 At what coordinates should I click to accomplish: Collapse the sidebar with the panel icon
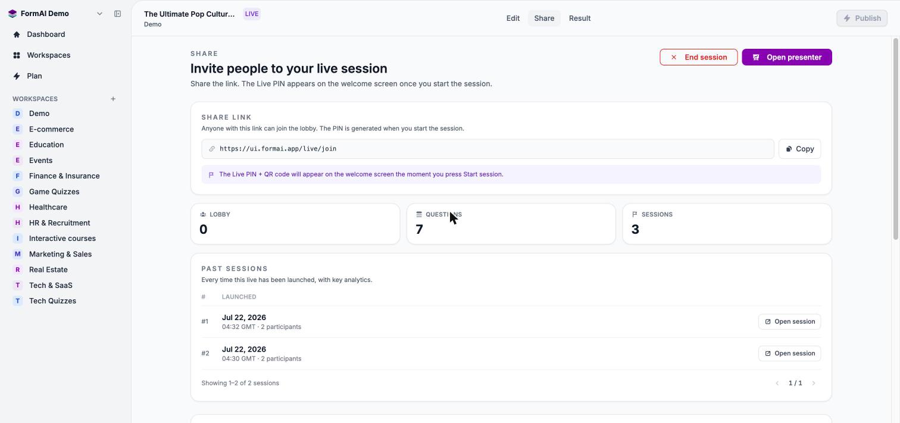click(117, 14)
